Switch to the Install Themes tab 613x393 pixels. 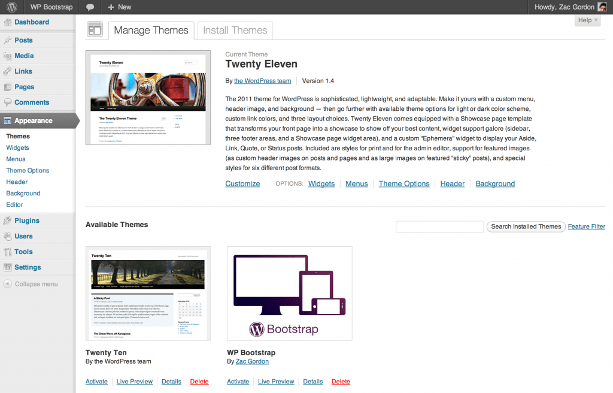(234, 29)
